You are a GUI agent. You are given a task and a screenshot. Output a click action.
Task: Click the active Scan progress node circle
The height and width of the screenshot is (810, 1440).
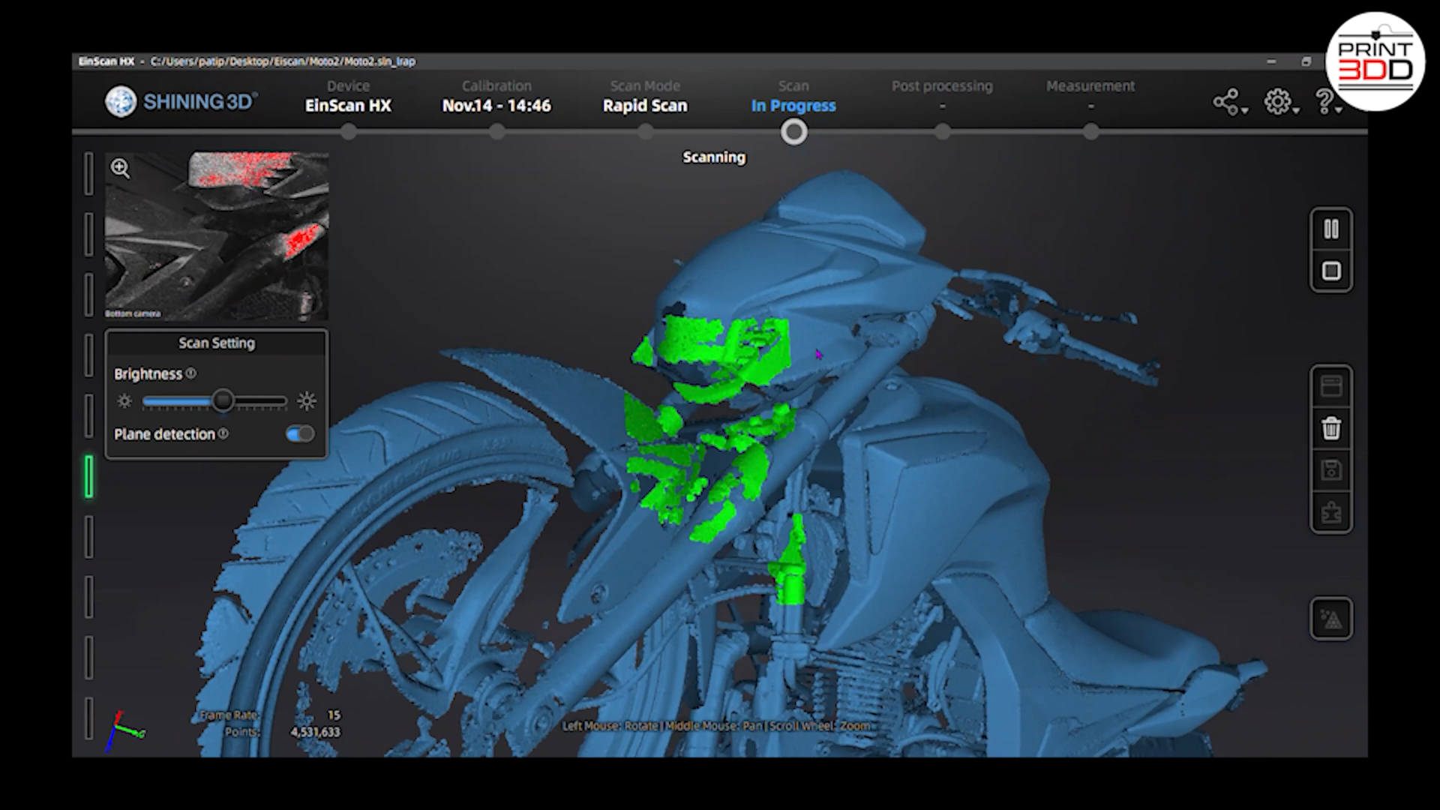click(x=793, y=133)
